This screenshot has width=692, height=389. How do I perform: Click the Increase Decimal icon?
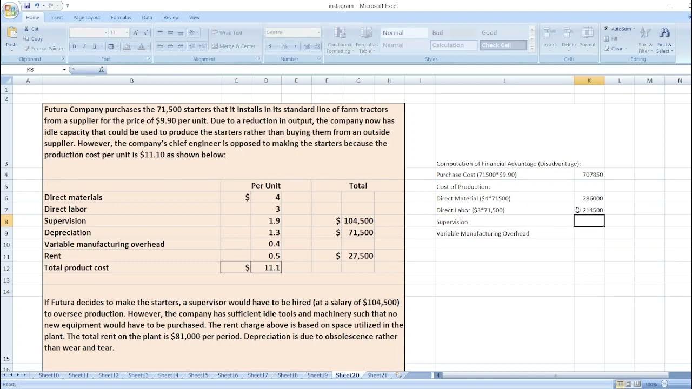click(x=306, y=46)
